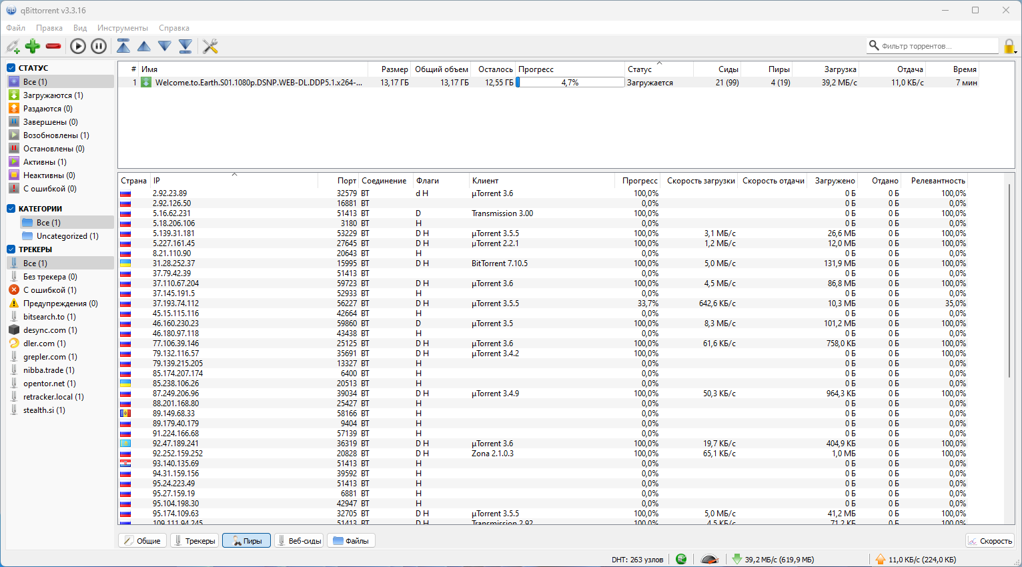Click the add torrent link icon
The width and height of the screenshot is (1022, 567).
click(12, 46)
